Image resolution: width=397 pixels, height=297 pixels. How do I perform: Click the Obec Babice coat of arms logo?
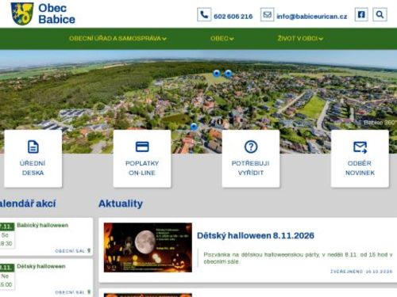tap(22, 13)
